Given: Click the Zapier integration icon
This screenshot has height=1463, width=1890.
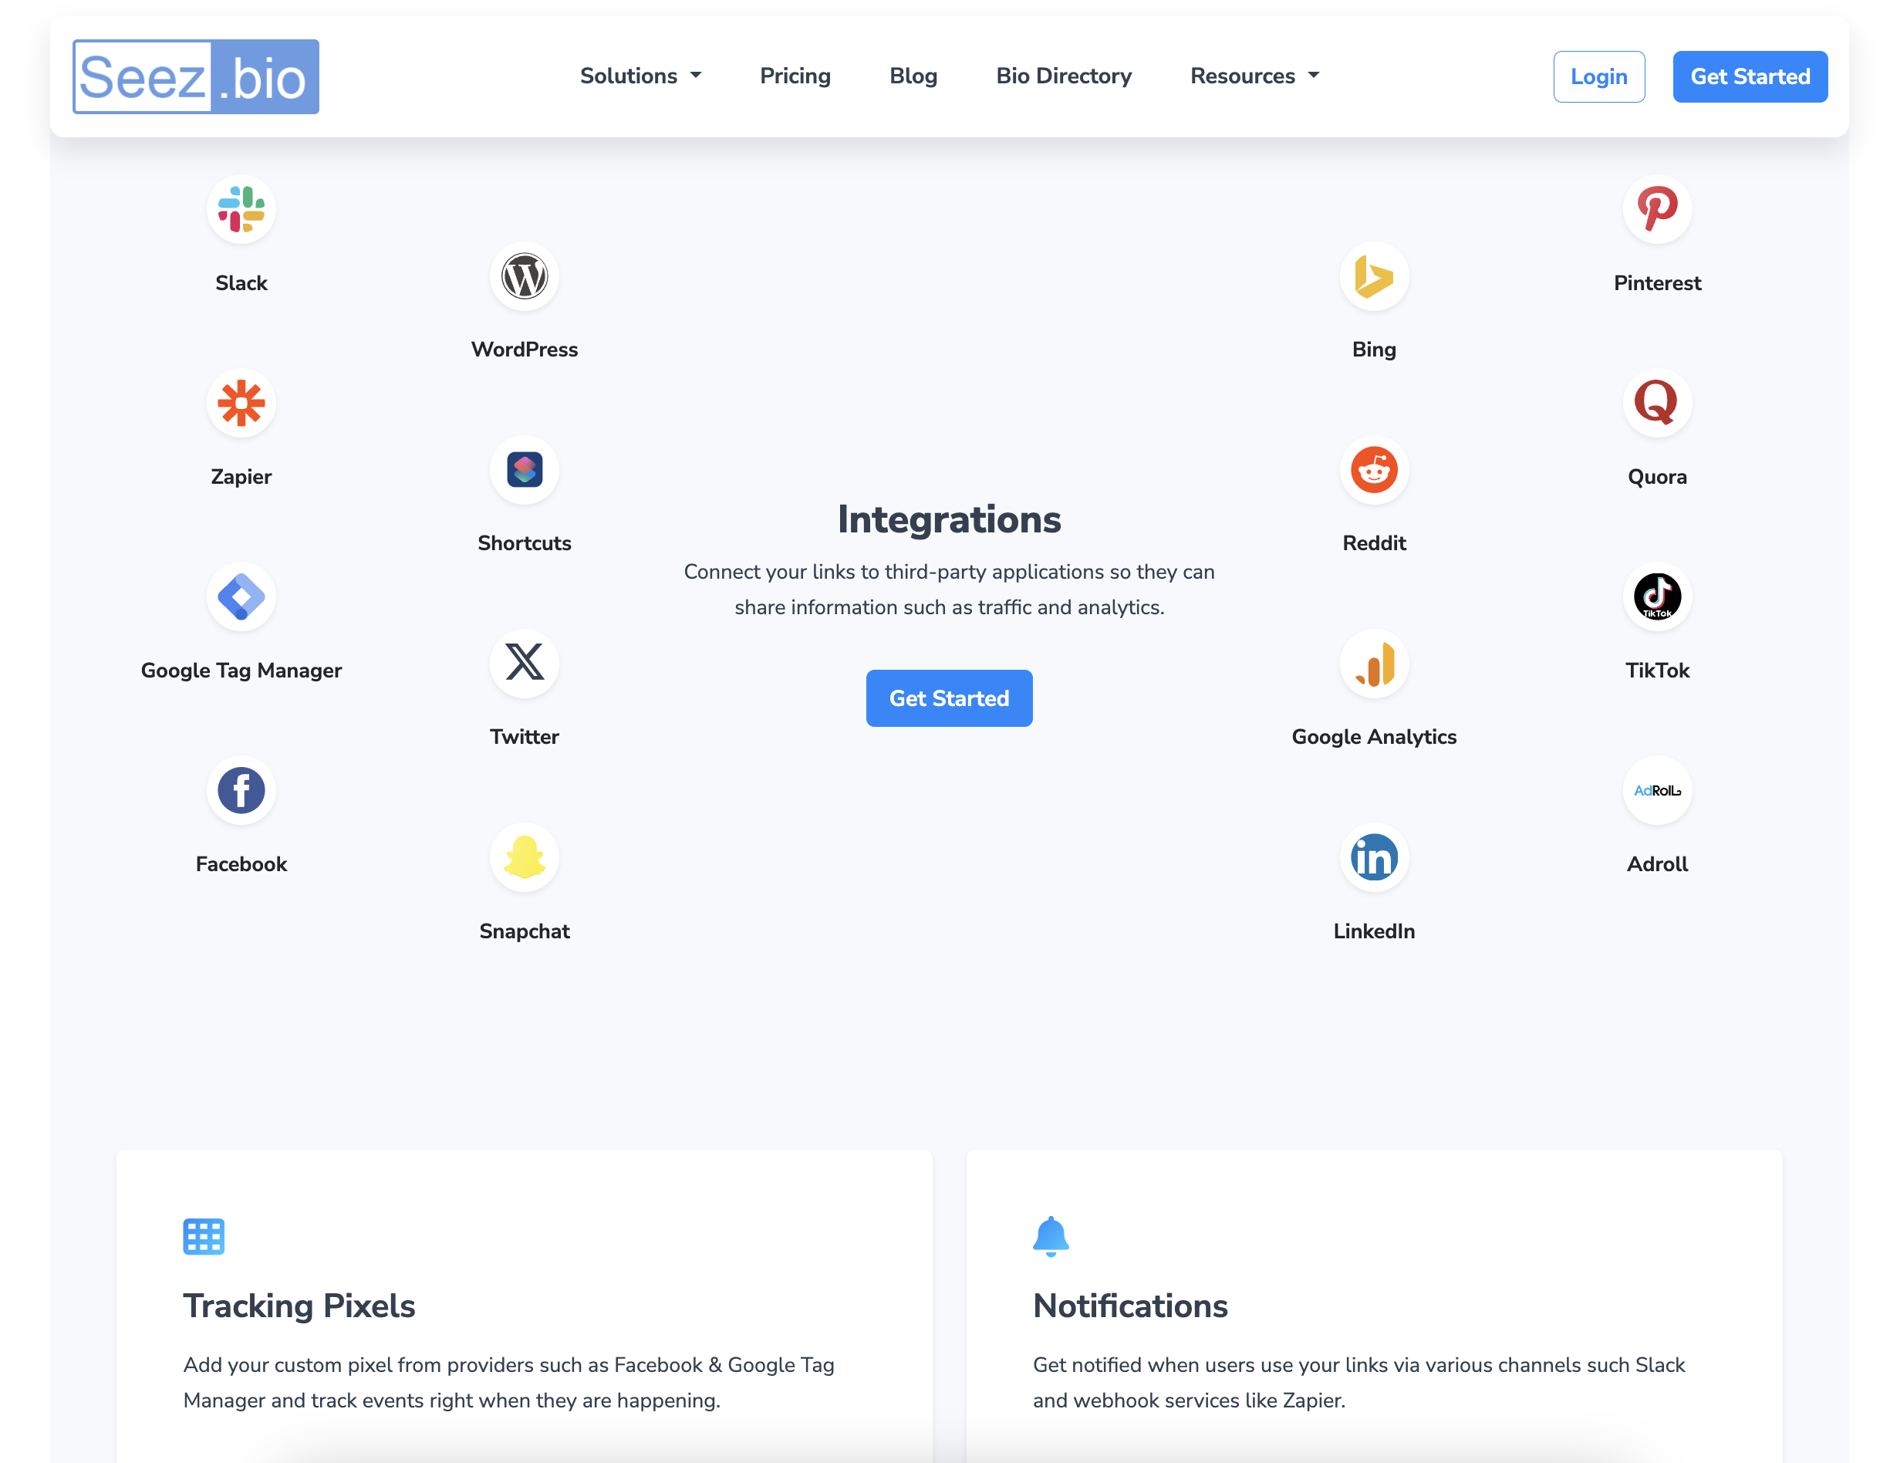Looking at the screenshot, I should pyautogui.click(x=241, y=404).
